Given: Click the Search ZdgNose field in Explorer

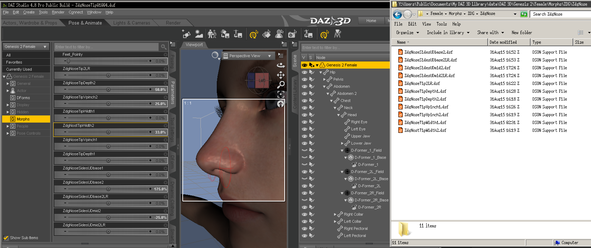Looking at the screenshot, I should [560, 14].
